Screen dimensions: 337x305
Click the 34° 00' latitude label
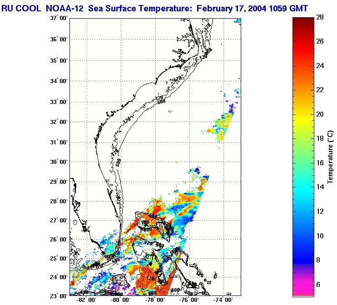pos(59,81)
